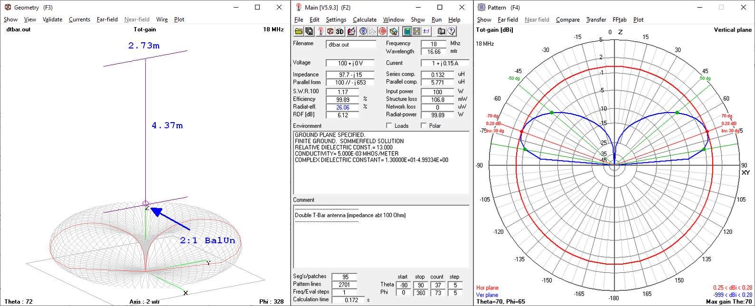Click the open file folder icon
Screen dimensions: 755x306
click(299, 31)
